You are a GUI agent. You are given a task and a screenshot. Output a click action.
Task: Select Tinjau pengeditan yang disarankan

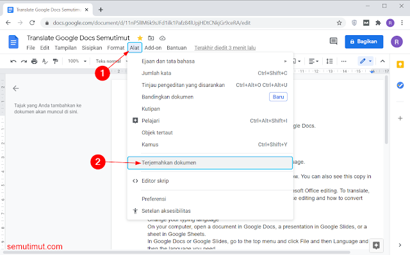(x=210, y=85)
